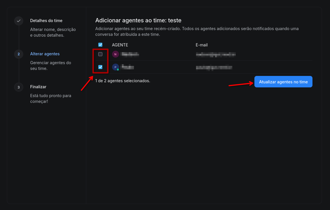330x210 pixels.
Task: Click the completed checkmark step icon
Action: [19, 21]
